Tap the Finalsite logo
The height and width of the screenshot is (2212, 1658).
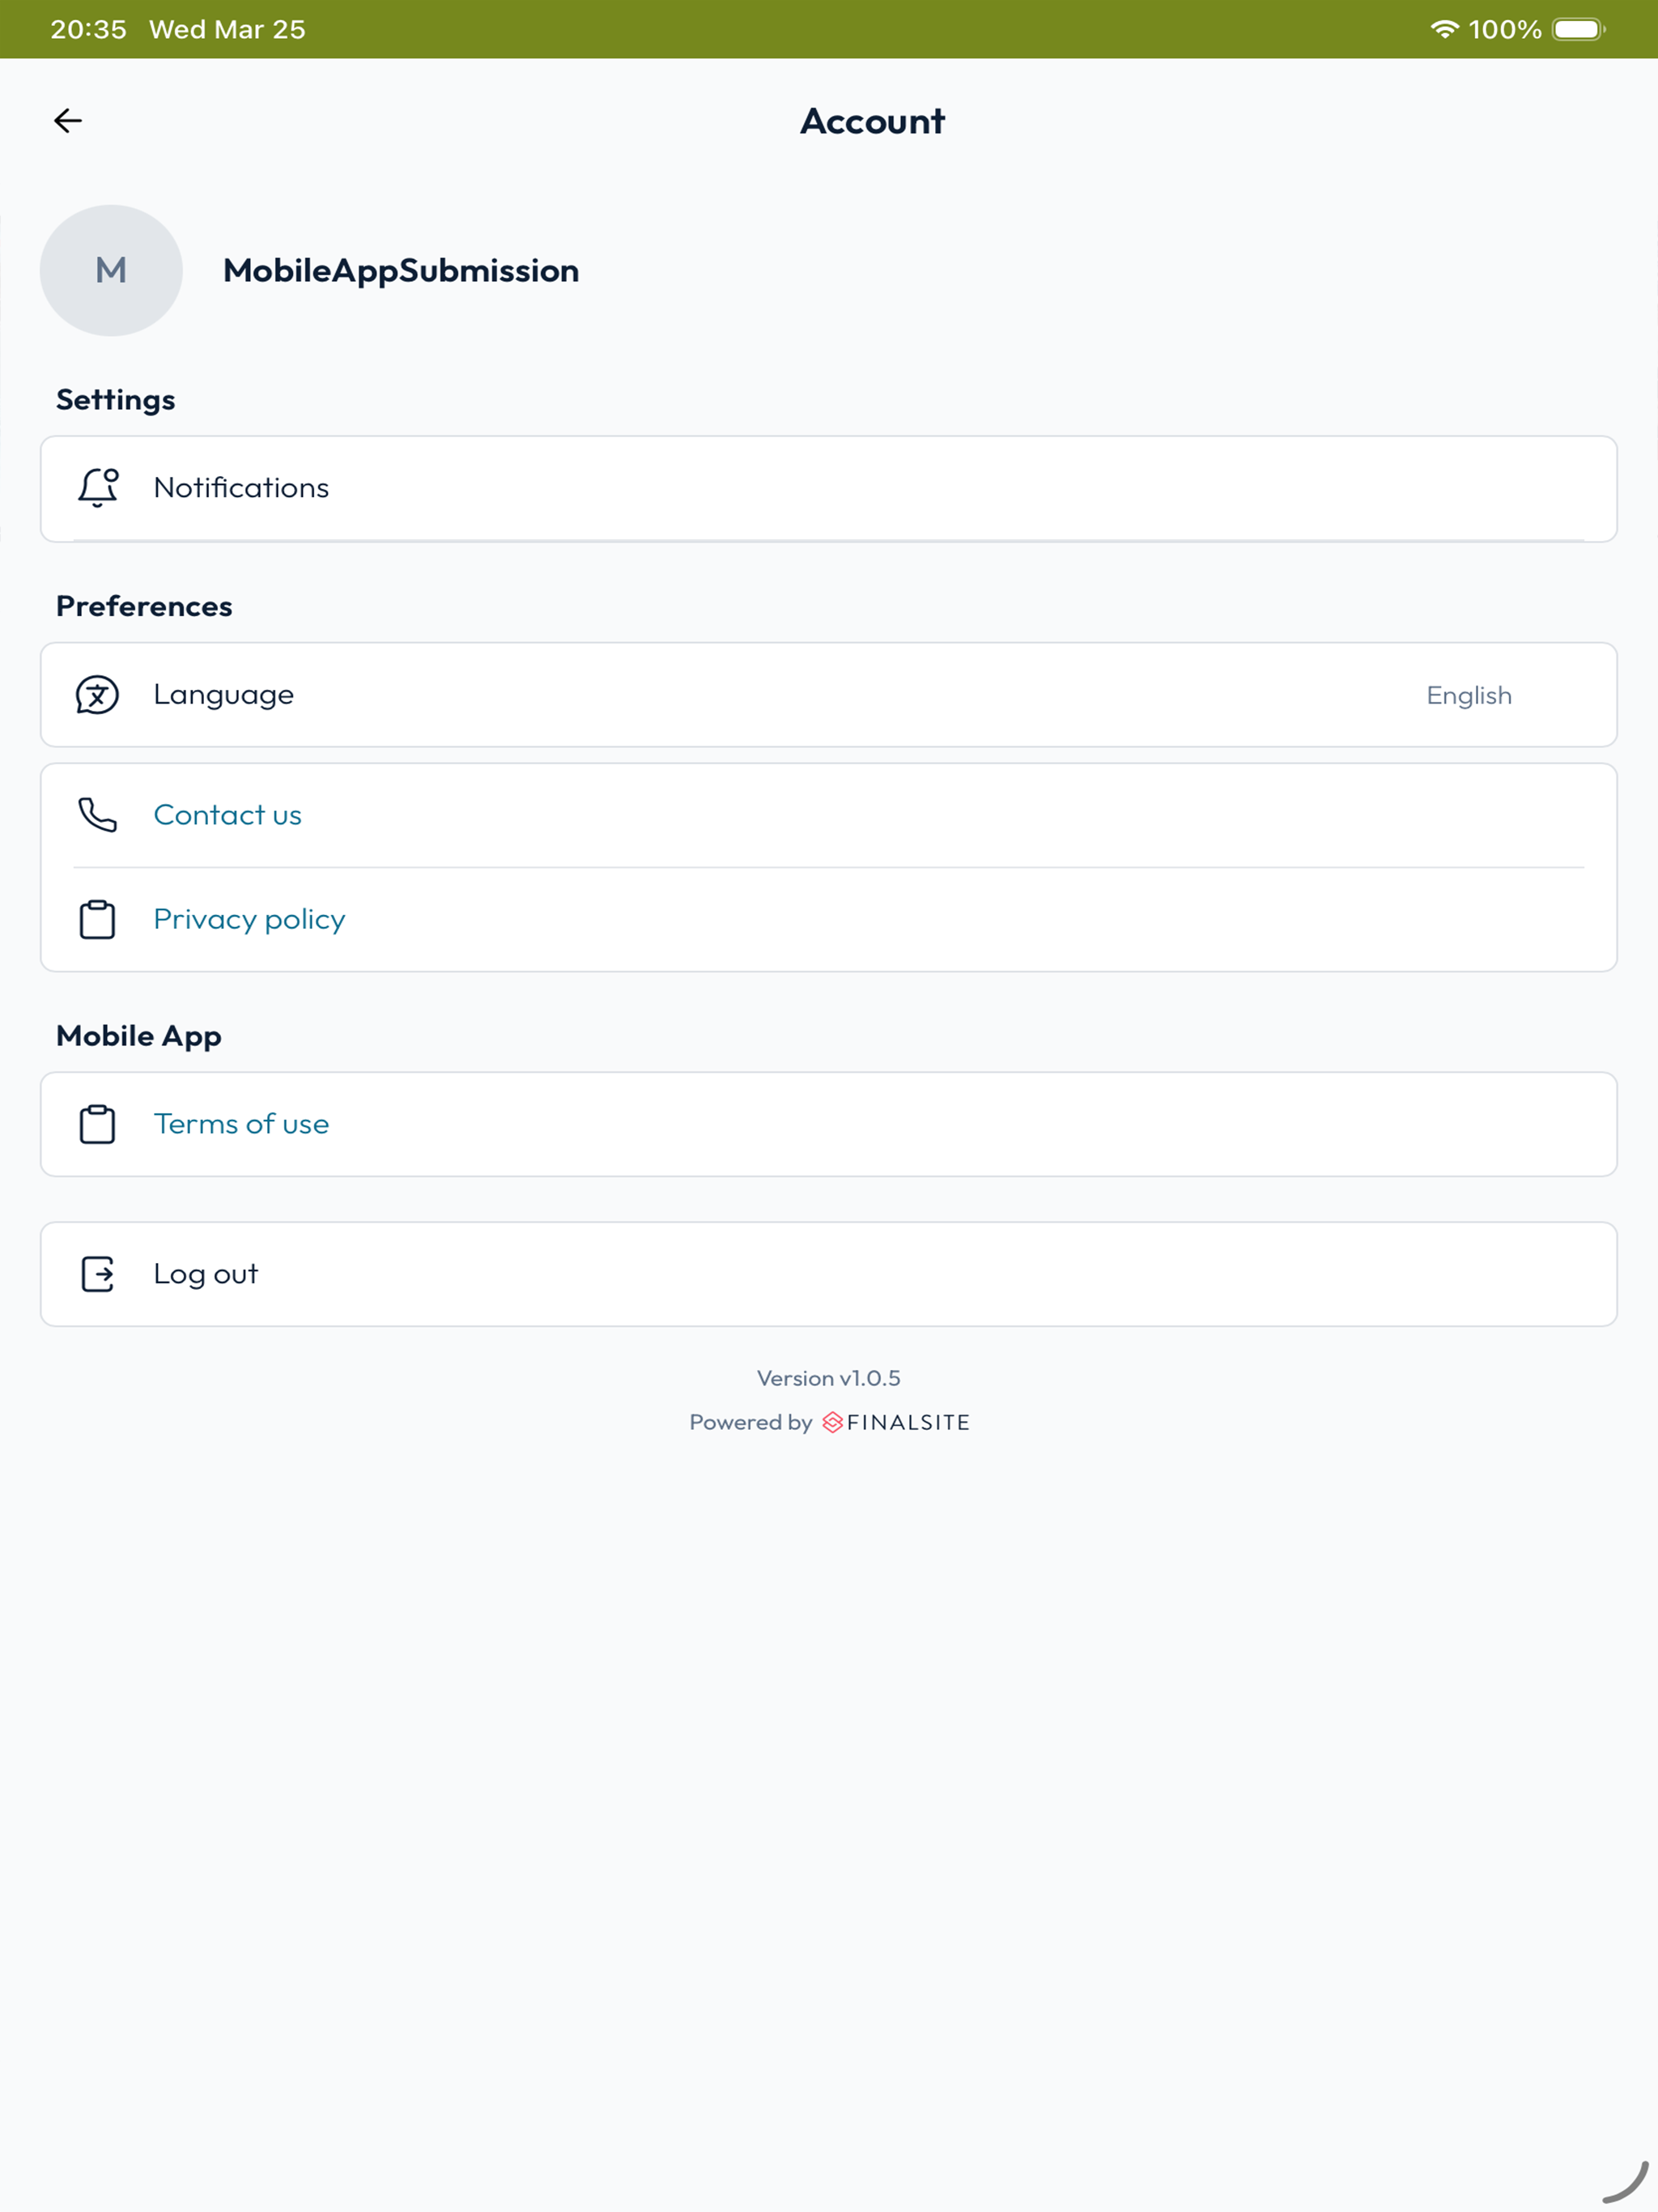point(896,1422)
